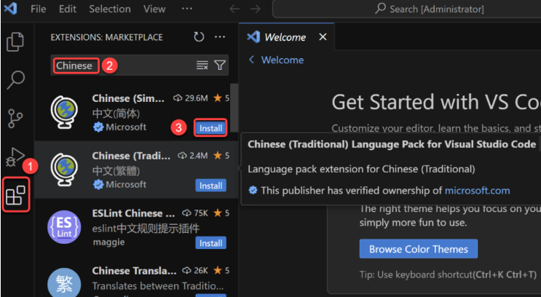The image size is (541, 297).
Task: Click Chinese (Traditional) globe icon
Action: pyautogui.click(x=64, y=170)
